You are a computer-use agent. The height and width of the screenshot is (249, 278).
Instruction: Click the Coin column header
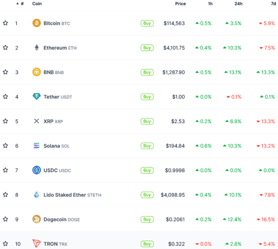tap(37, 4)
